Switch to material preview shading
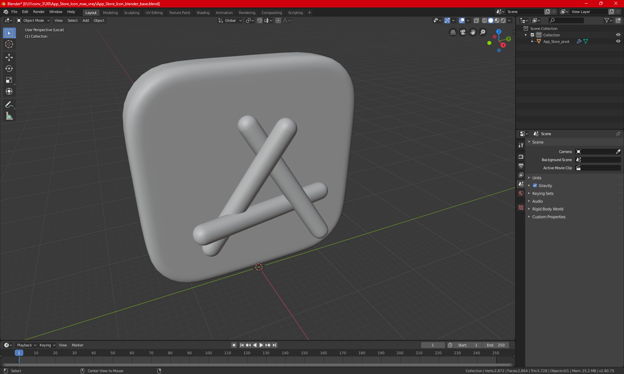 [x=497, y=20]
